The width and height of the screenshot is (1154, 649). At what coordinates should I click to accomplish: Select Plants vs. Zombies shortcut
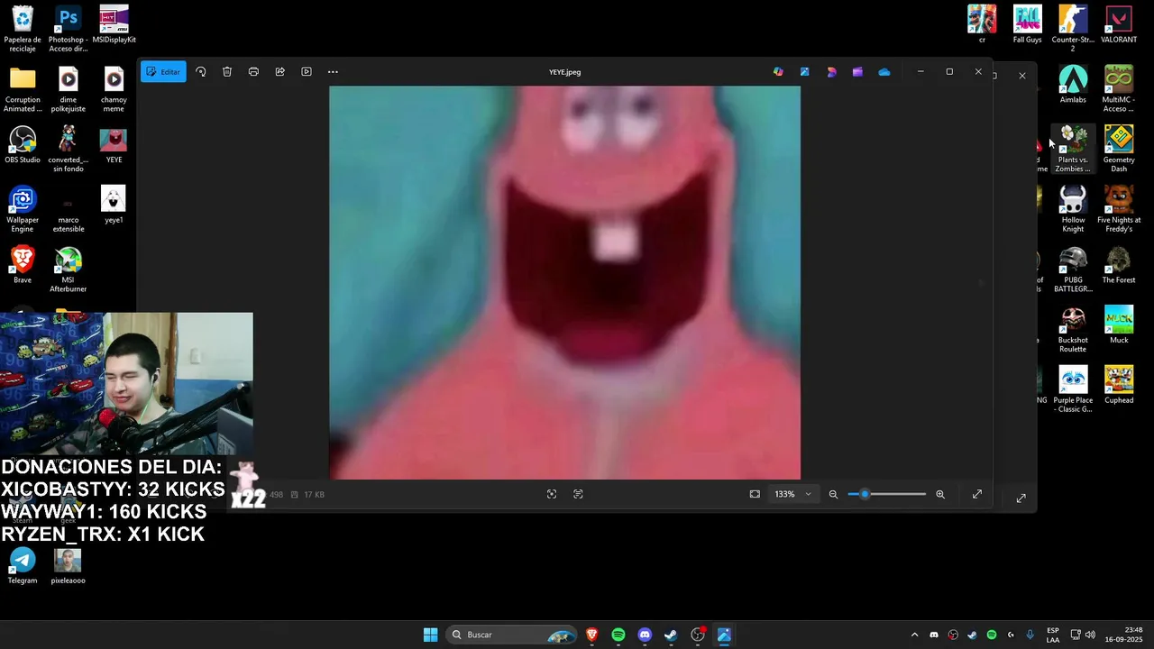(x=1073, y=150)
